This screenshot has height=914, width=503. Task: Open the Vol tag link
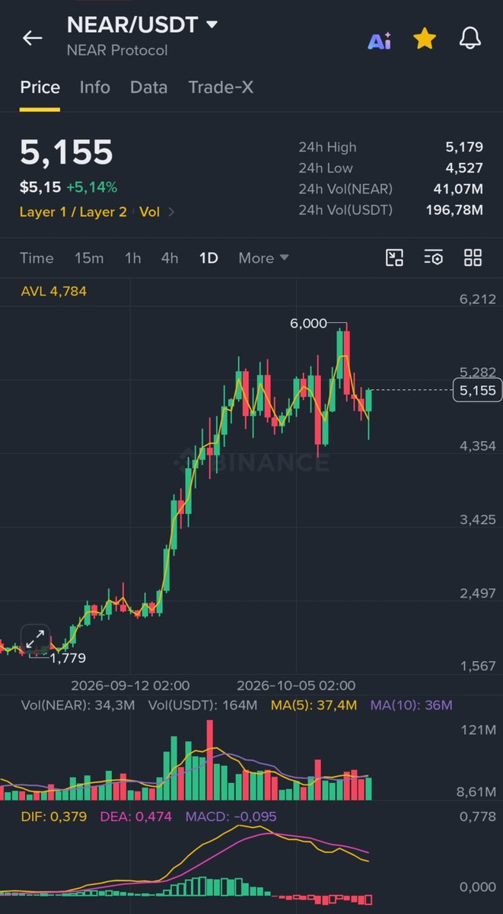pos(150,212)
